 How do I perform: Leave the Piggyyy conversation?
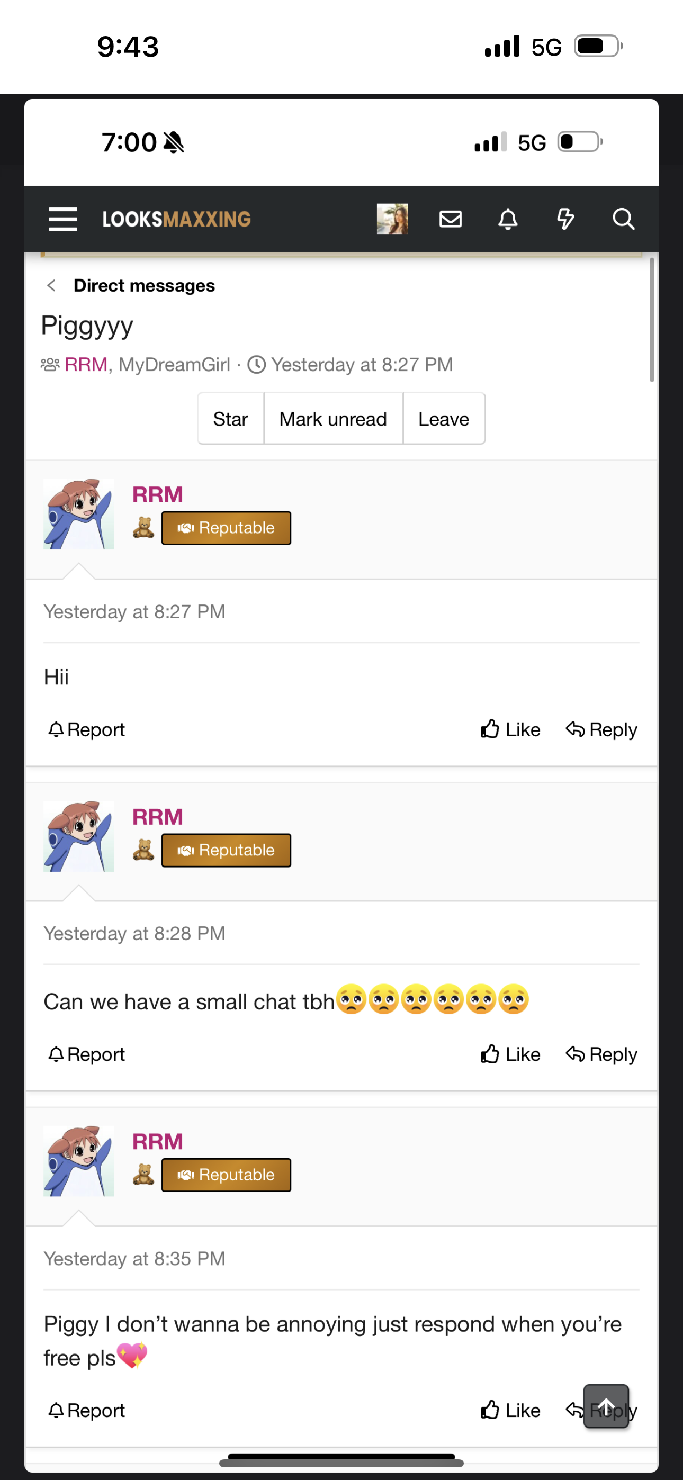(443, 419)
